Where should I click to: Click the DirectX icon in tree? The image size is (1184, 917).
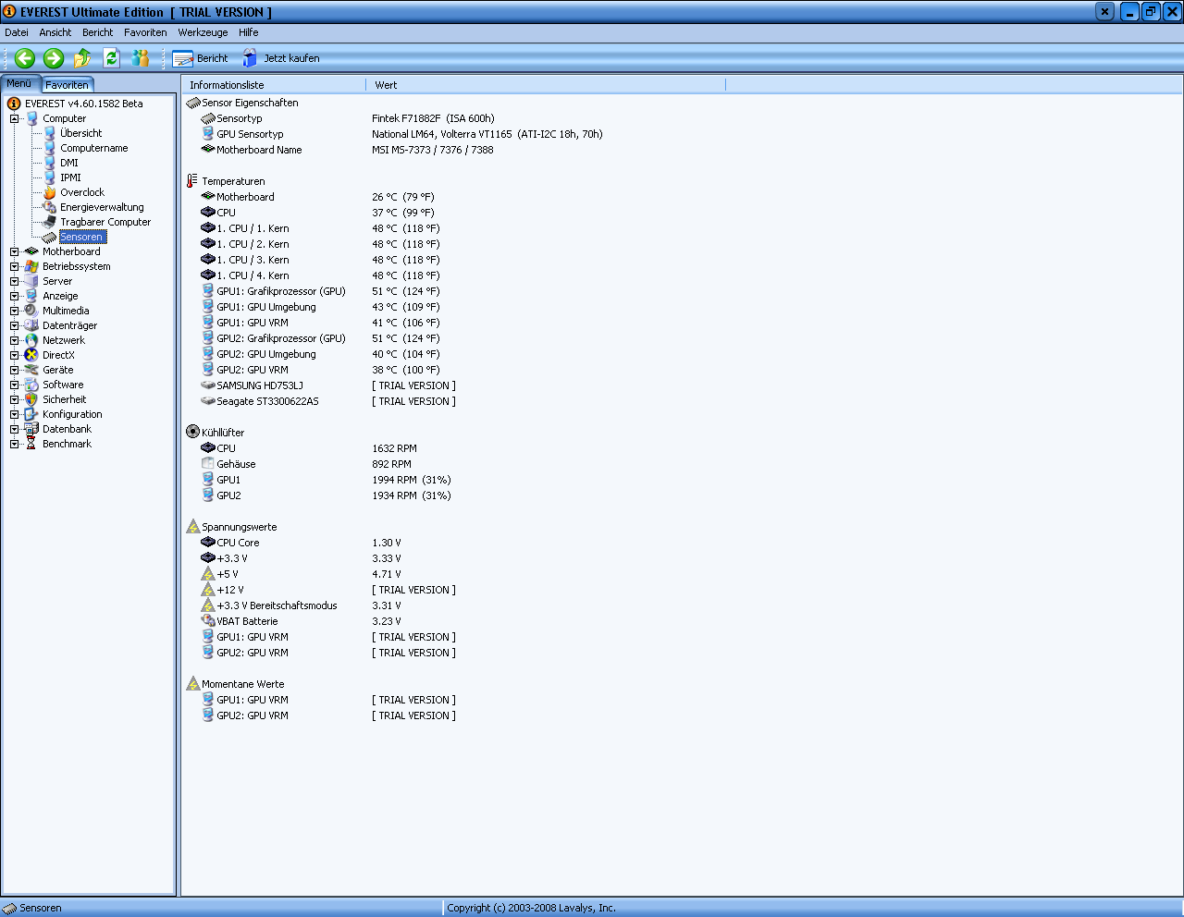point(31,355)
